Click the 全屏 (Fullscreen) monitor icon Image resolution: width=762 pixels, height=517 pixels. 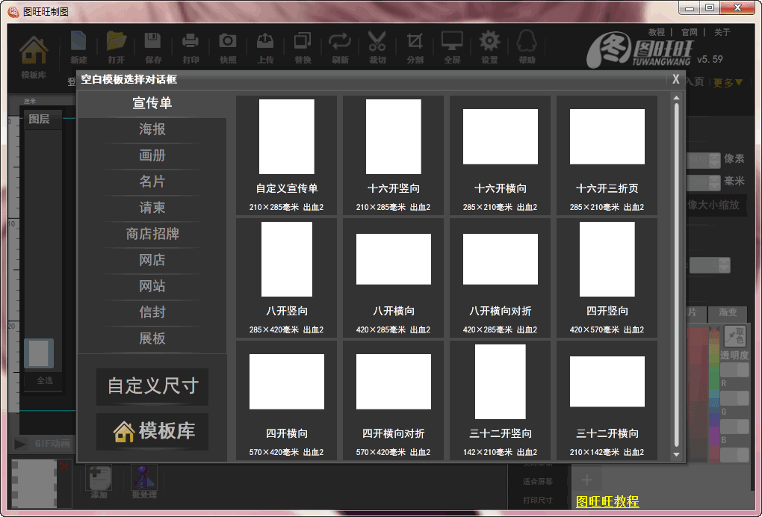coord(452,45)
